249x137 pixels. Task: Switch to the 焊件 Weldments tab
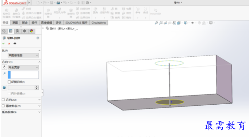coord(34,23)
